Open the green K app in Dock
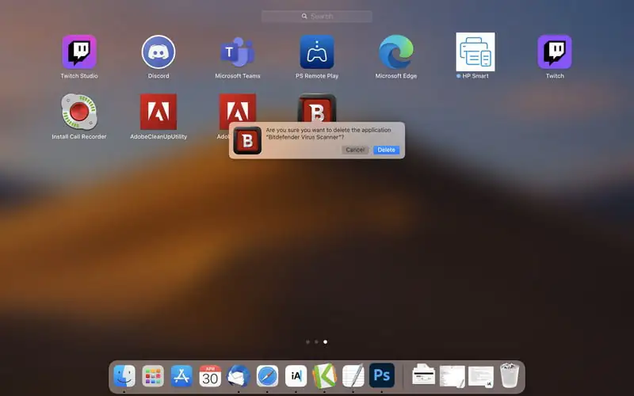This screenshot has width=634, height=396. tap(324, 375)
